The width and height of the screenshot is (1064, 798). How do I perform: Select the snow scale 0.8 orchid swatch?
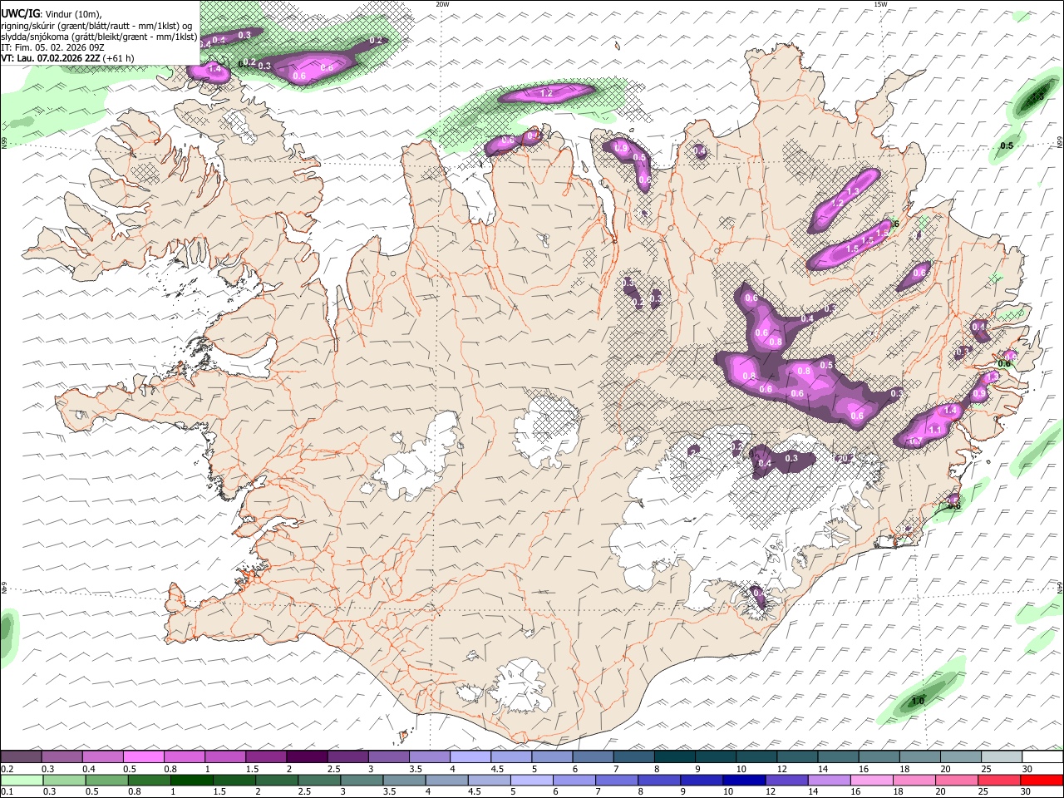(x=184, y=756)
